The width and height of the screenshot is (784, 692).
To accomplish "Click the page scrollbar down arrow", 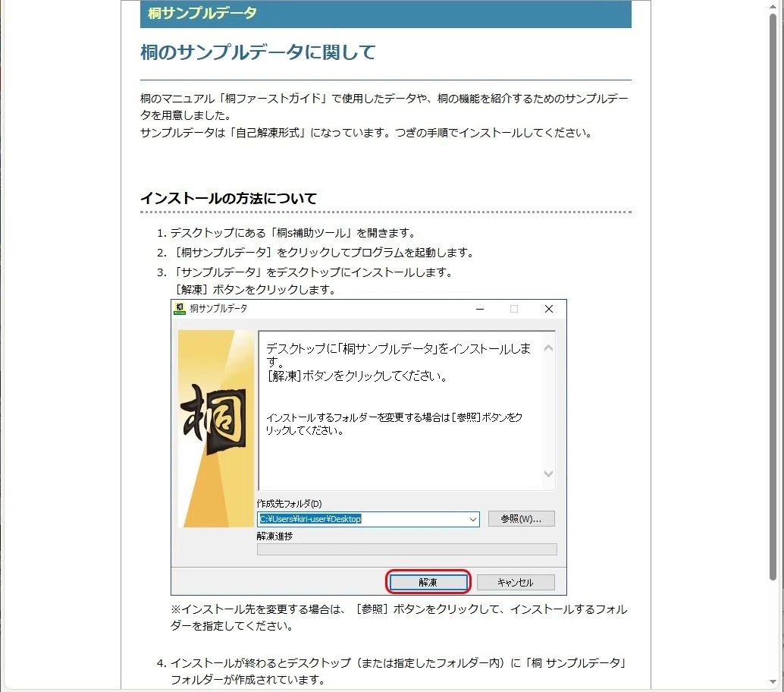I will (773, 682).
